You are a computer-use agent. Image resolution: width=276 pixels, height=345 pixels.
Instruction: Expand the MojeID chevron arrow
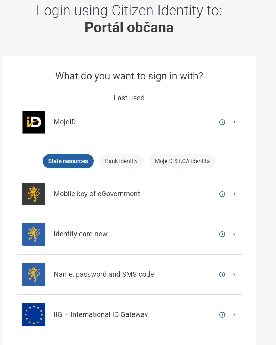[234, 122]
